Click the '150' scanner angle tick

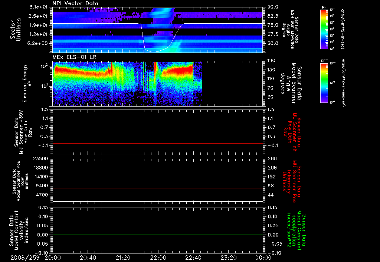(x=271, y=70)
